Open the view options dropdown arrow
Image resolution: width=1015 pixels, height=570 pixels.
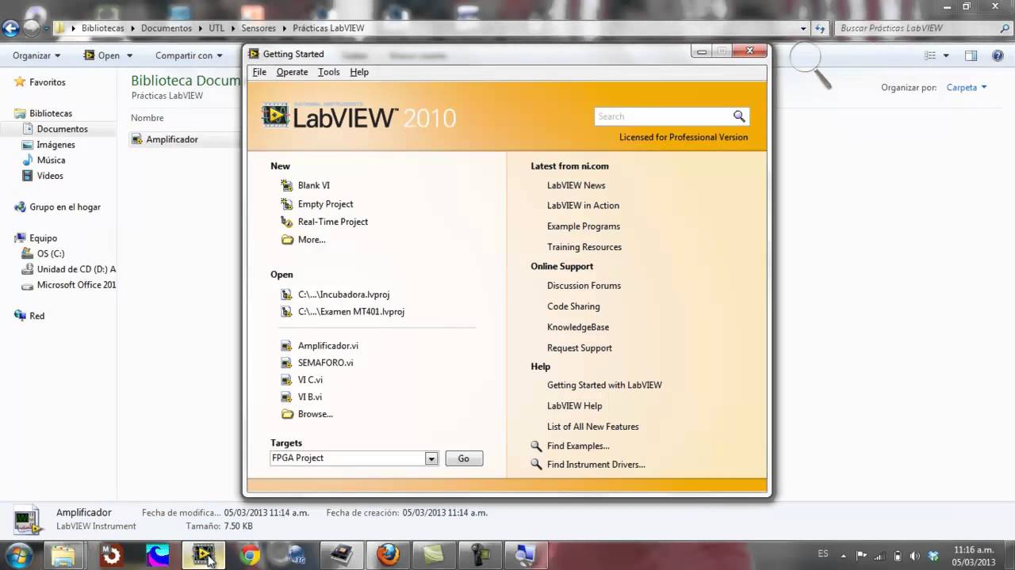(x=946, y=56)
